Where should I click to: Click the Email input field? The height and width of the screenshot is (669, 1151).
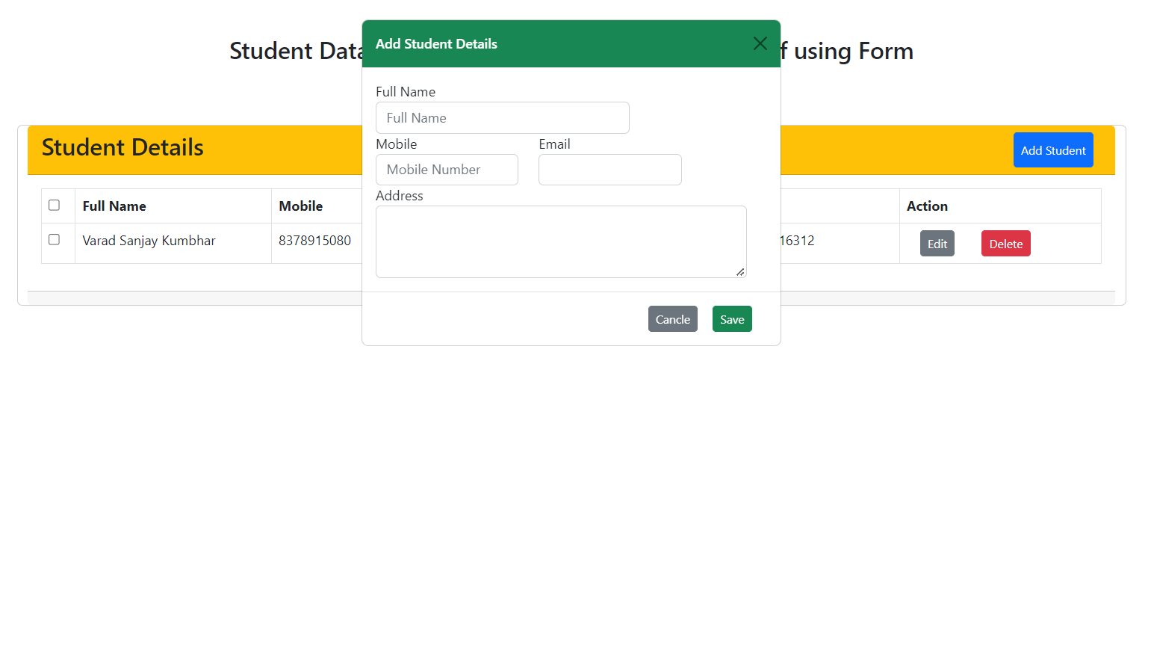609,170
